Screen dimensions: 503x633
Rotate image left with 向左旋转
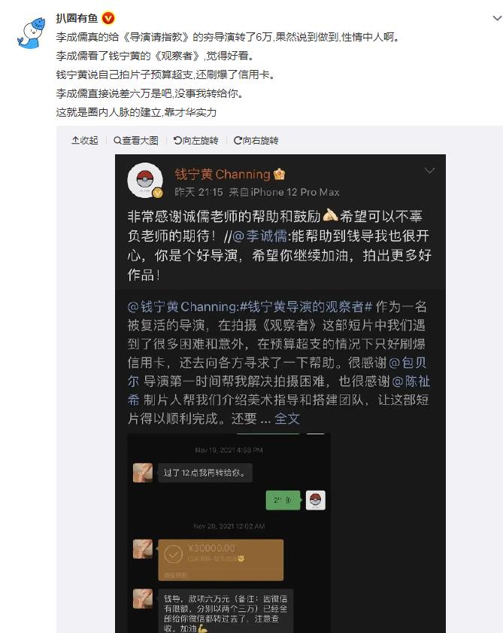point(195,140)
